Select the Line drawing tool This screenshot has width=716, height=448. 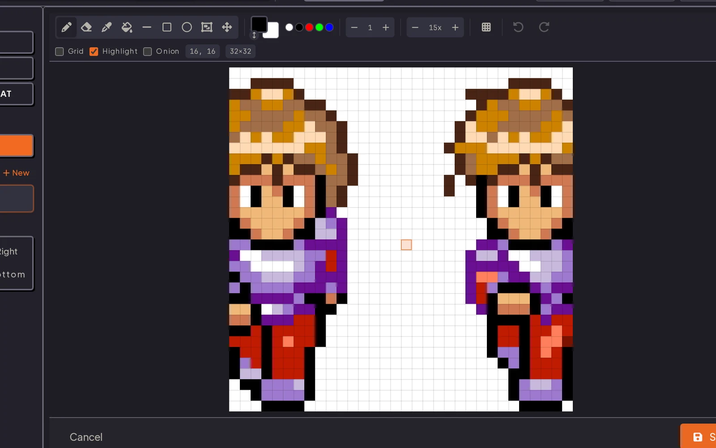[147, 27]
